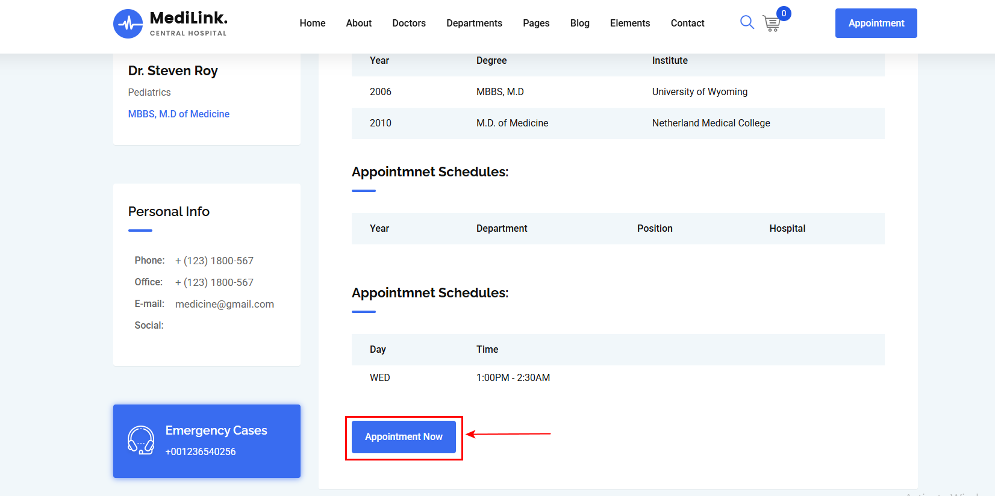
Task: Click the Degree column header
Action: (491, 60)
